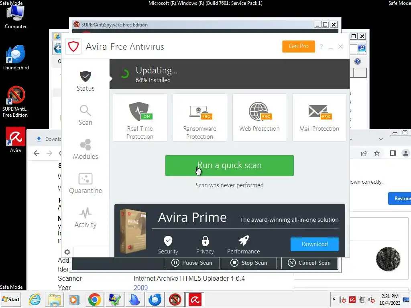Show hidden system tray icons
This screenshot has width=411, height=308.
coord(334,299)
